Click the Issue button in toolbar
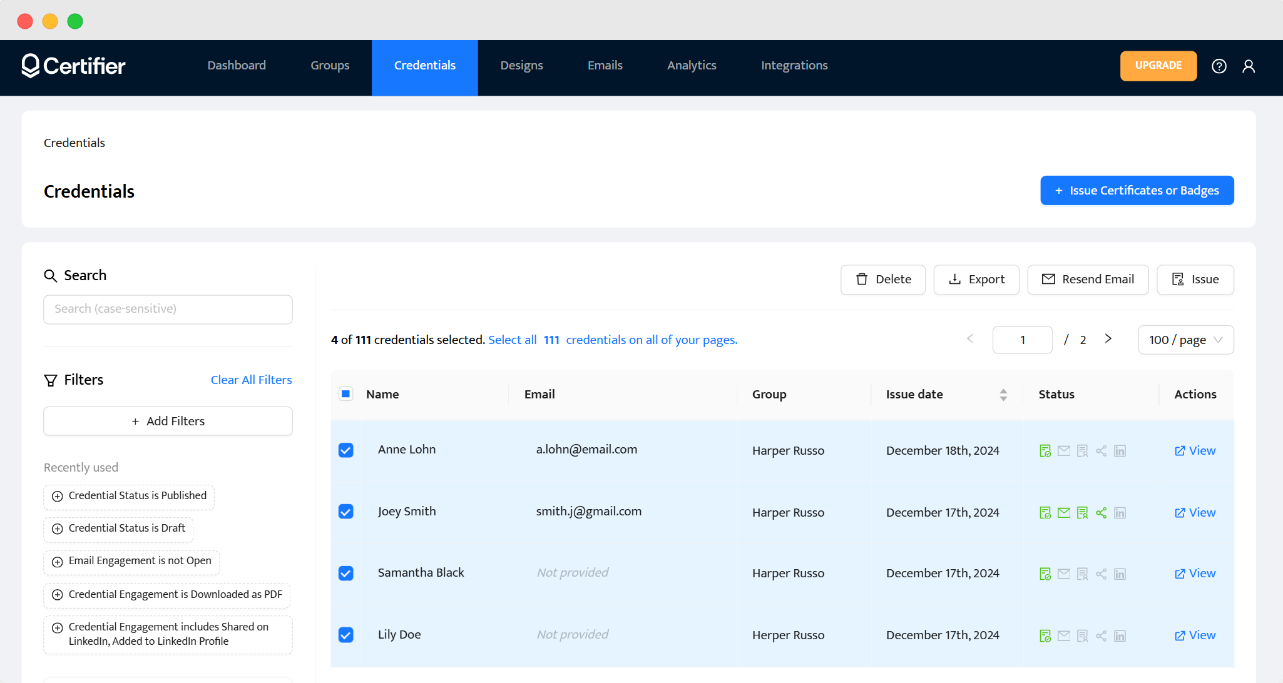Image resolution: width=1283 pixels, height=683 pixels. point(1195,280)
